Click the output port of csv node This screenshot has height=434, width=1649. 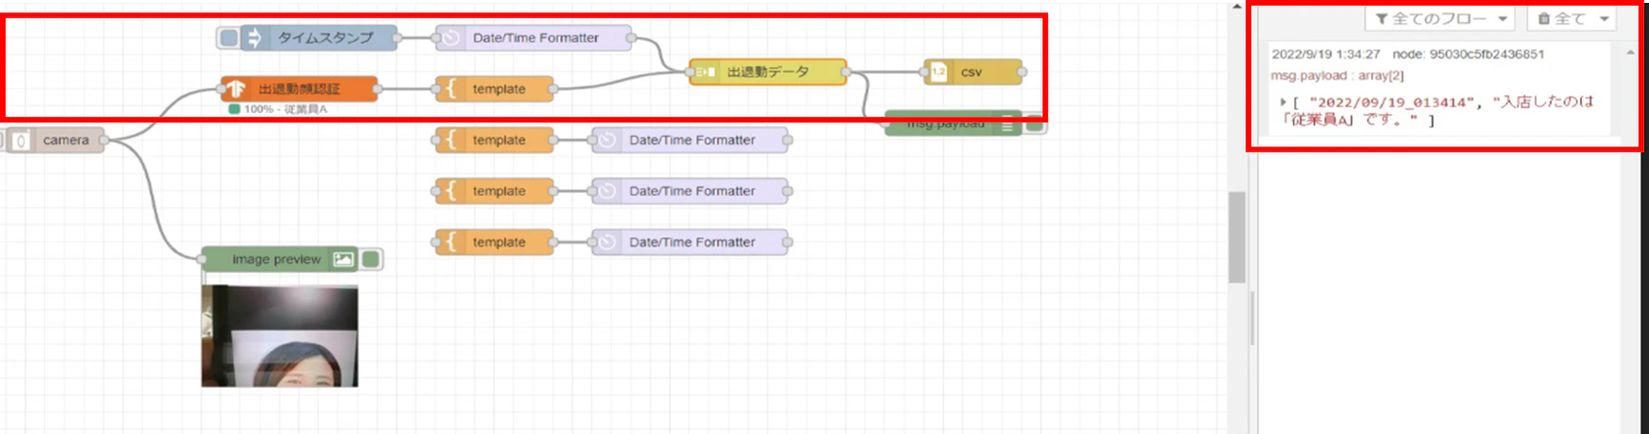1021,72
